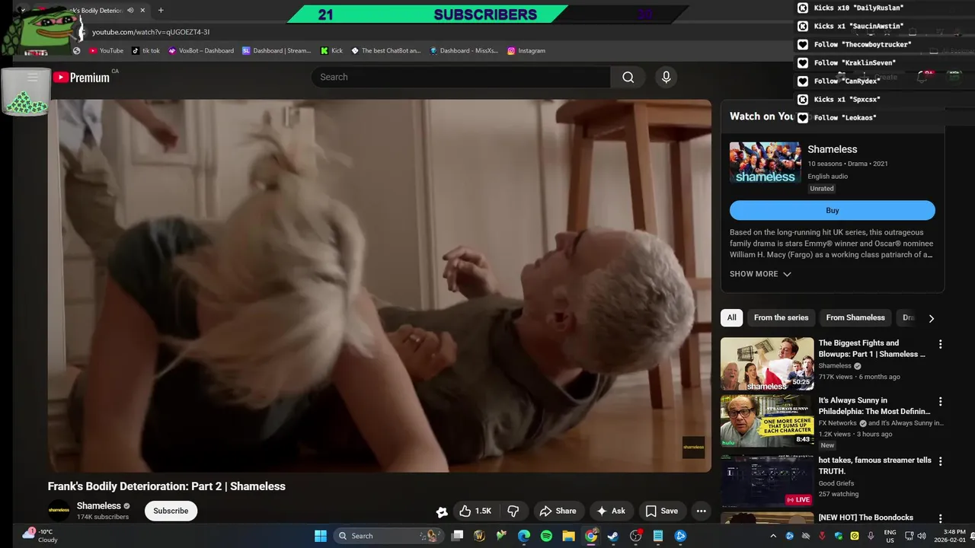975x548 pixels.
Task: Open options for the hot takes stream
Action: (x=940, y=461)
